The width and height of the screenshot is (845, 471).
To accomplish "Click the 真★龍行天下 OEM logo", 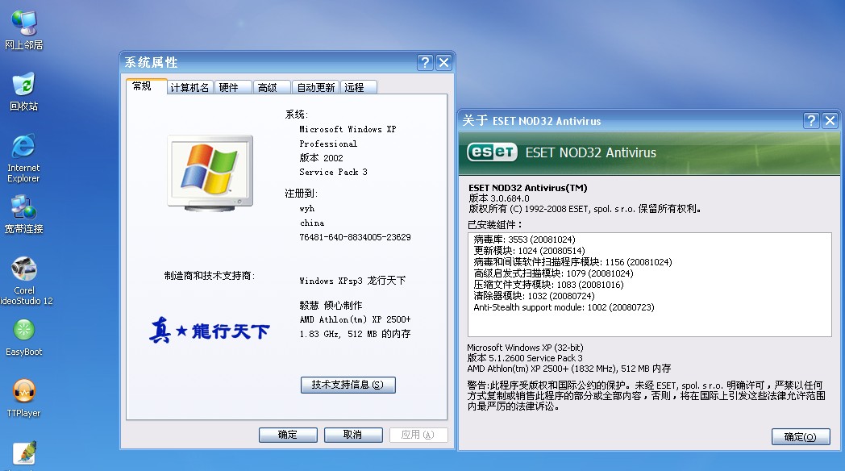I will 209,330.
